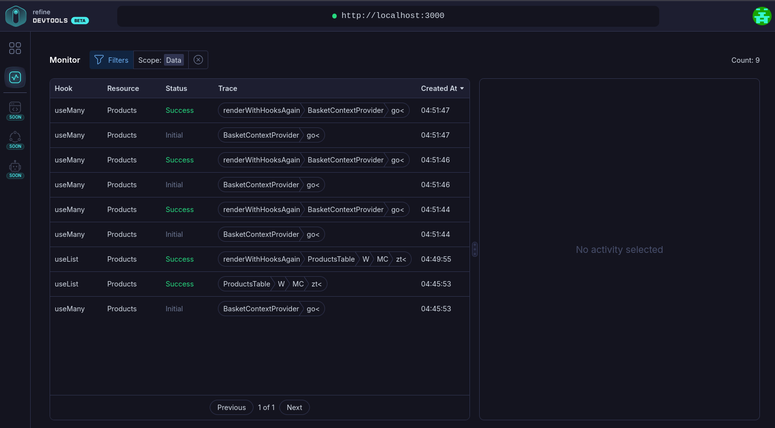The height and width of the screenshot is (428, 775).
Task: Select useList row created at 04:49:55
Action: click(260, 259)
